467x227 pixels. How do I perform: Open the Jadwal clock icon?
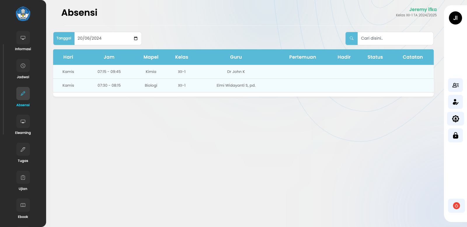click(23, 66)
